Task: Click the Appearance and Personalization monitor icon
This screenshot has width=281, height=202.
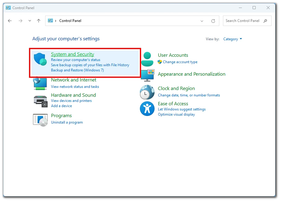Action: pos(148,75)
